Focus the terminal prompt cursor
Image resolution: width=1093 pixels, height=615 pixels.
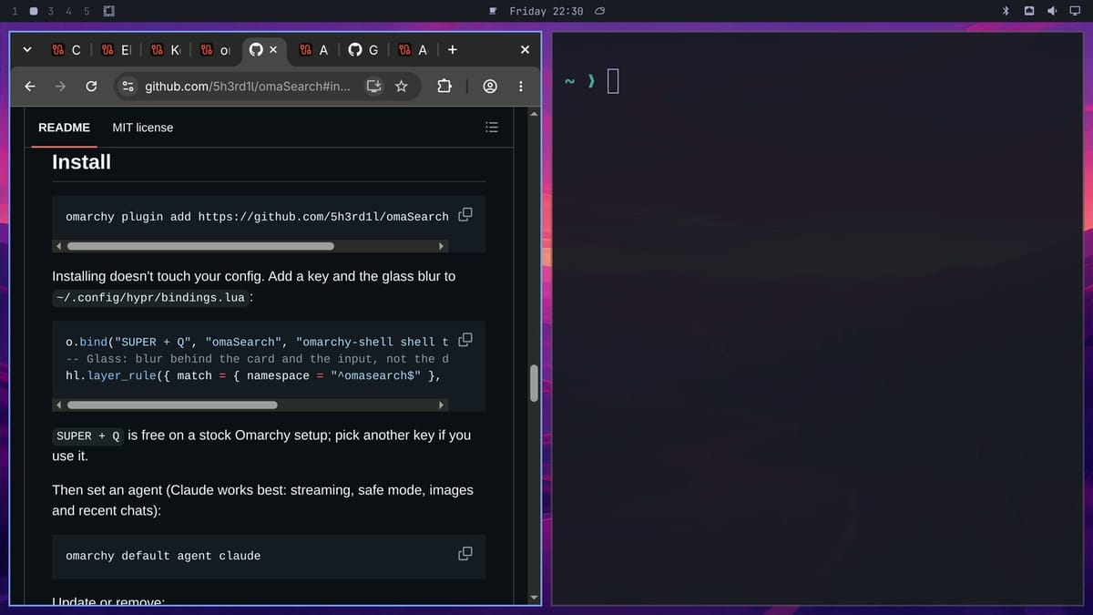click(x=613, y=82)
